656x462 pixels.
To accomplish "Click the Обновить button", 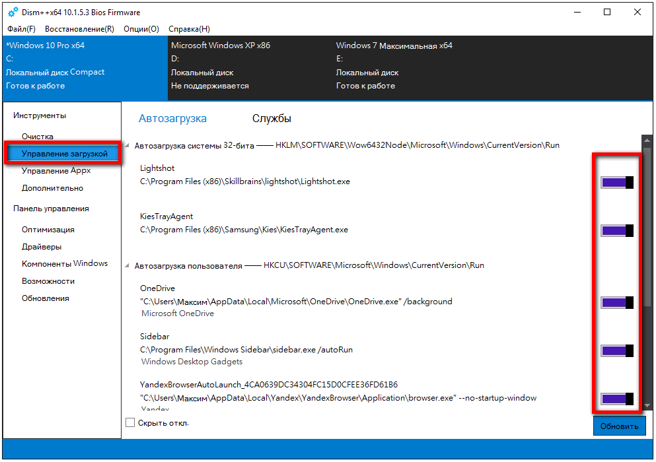I will (618, 426).
